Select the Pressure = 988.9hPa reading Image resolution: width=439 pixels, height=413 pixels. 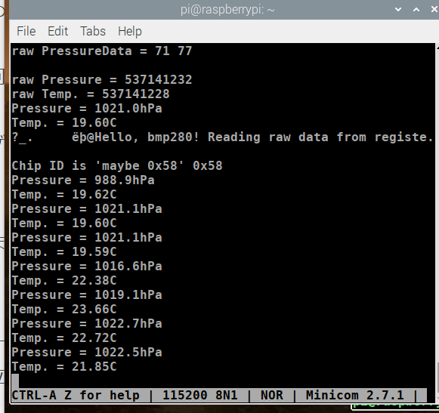click(83, 180)
